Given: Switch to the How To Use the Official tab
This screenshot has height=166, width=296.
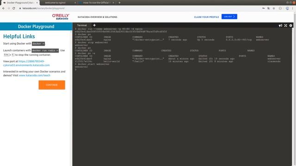Looking at the screenshot, I should 96,3.
